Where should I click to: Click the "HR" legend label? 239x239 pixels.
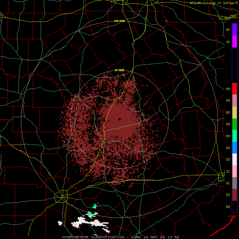pyautogui.click(x=228, y=124)
